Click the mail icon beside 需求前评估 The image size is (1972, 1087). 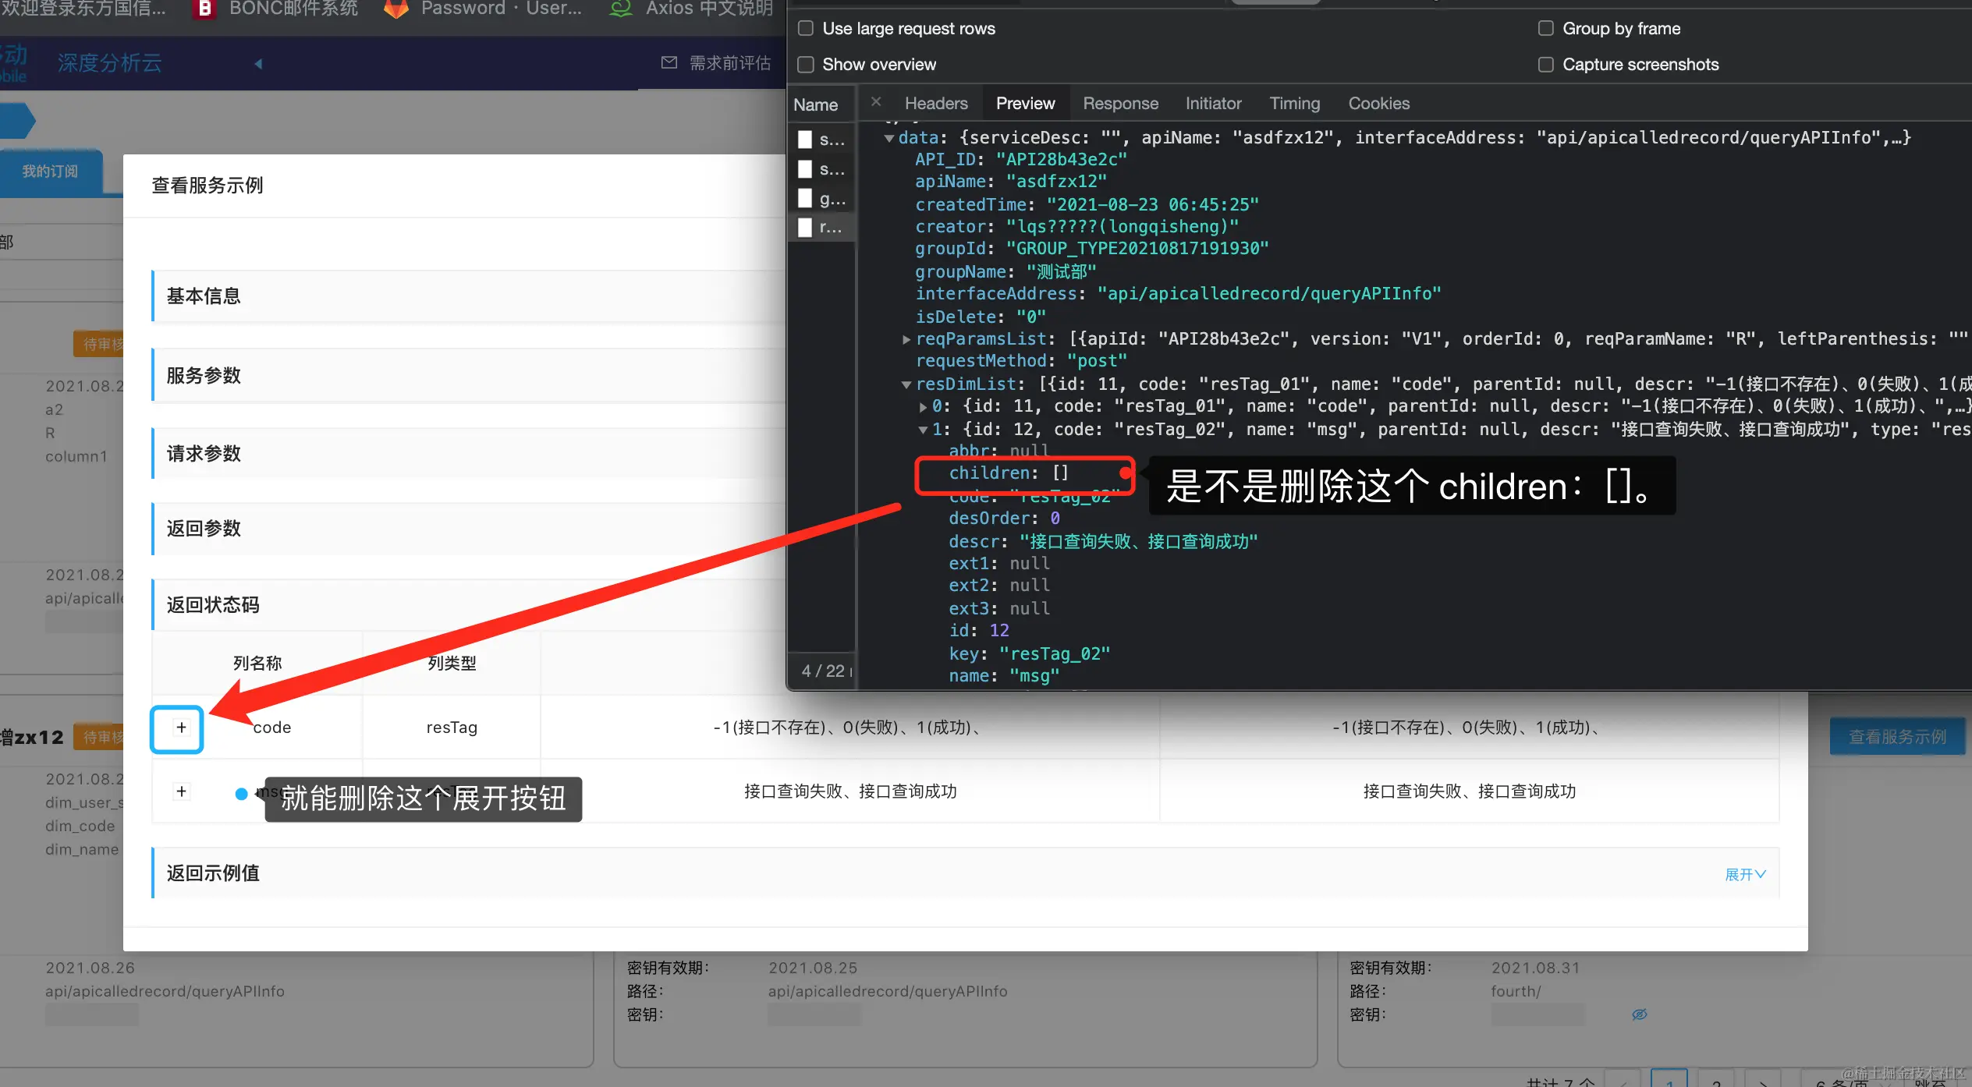[669, 62]
